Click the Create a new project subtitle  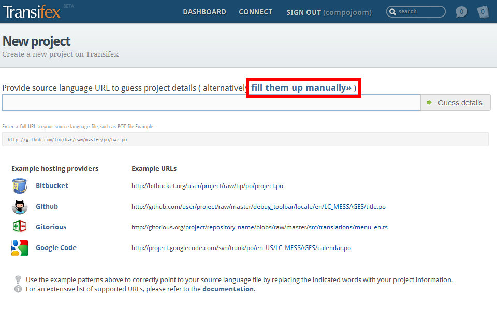60,54
